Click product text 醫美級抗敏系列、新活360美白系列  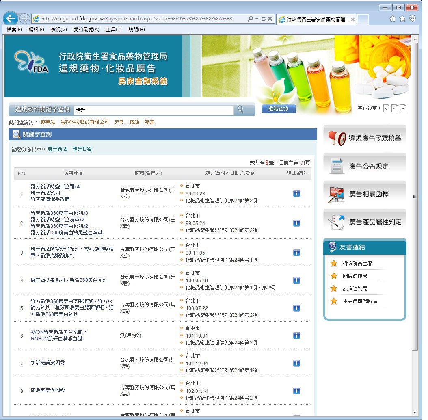69,280
